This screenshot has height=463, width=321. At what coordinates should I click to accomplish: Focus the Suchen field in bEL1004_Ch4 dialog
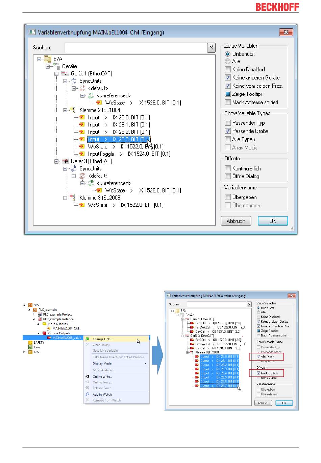(135, 48)
